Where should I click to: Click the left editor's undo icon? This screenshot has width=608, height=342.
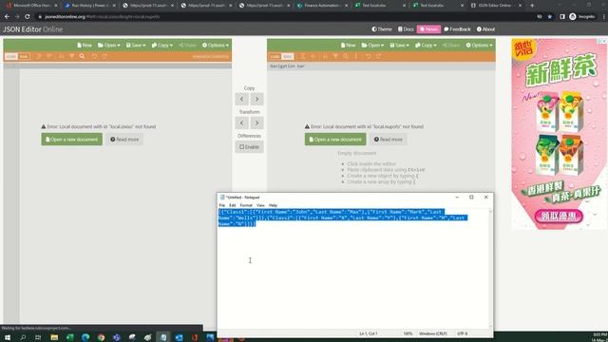pos(94,57)
